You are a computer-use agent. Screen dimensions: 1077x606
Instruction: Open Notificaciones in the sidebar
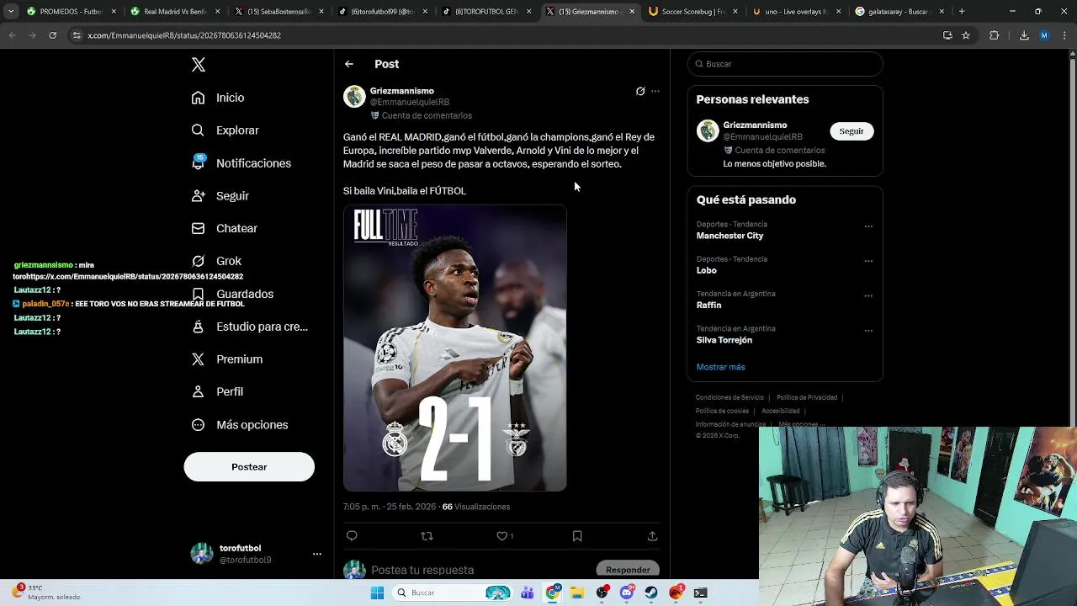click(x=241, y=163)
